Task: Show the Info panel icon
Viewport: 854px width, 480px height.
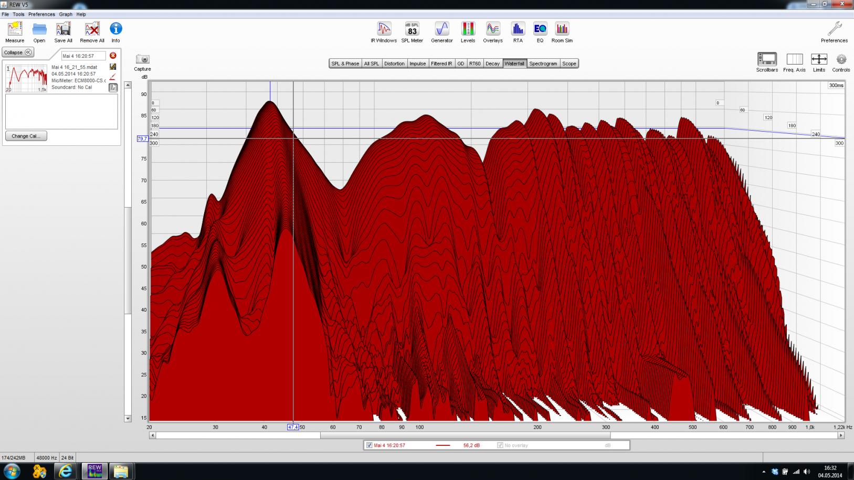Action: pos(115,33)
